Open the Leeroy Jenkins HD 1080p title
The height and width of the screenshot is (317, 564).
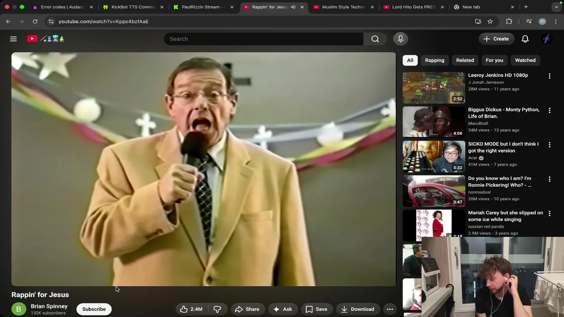point(498,75)
